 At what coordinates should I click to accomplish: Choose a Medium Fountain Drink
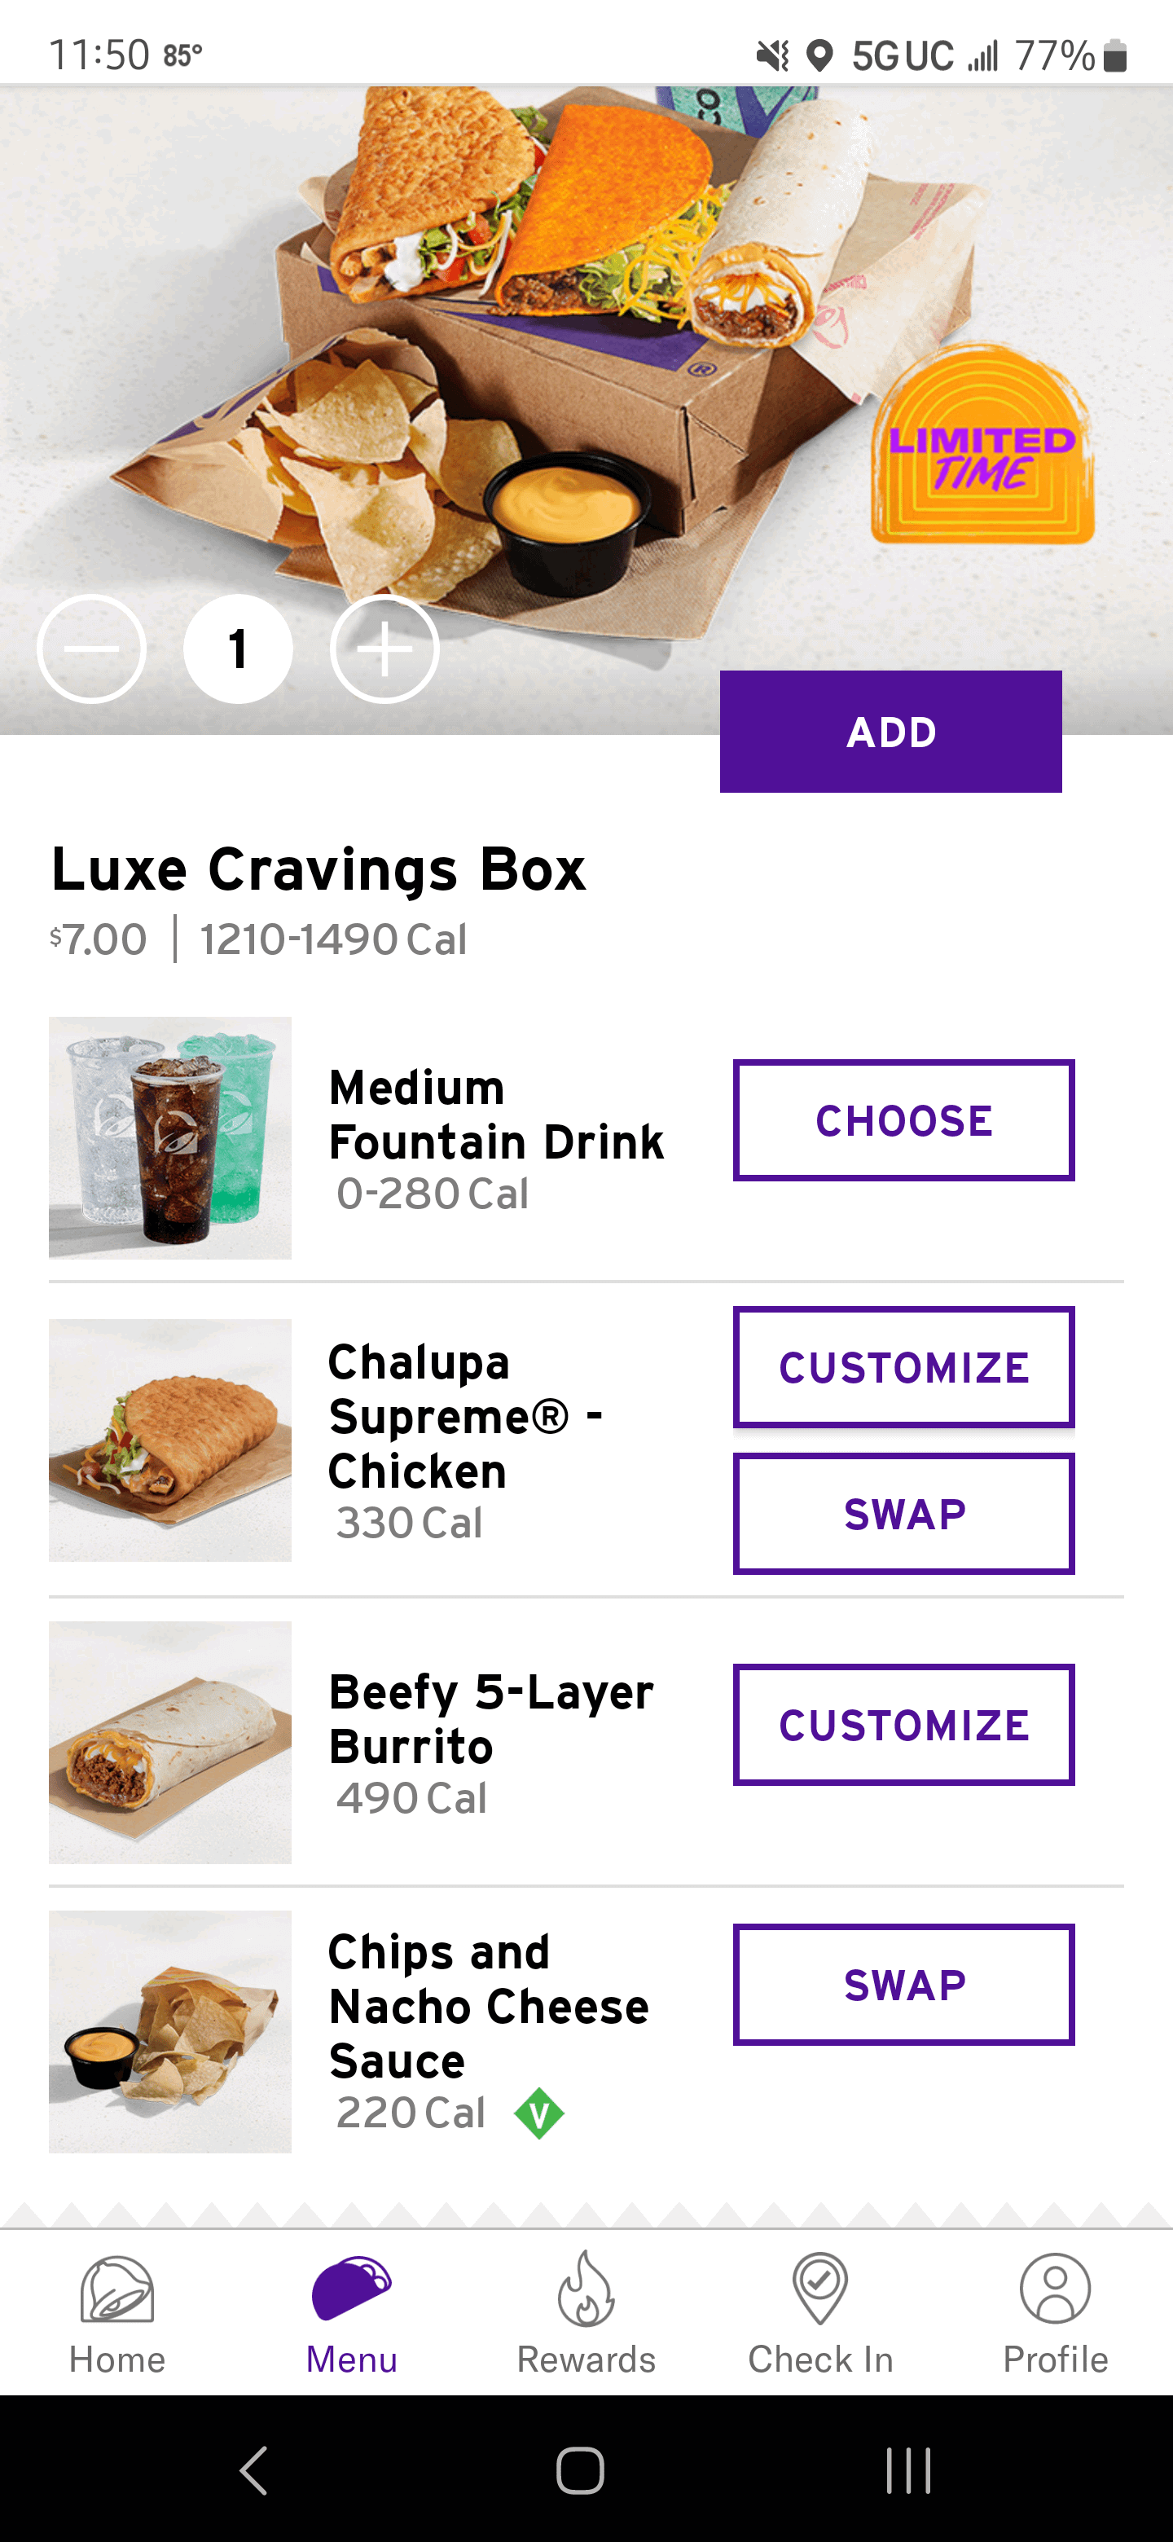(903, 1120)
